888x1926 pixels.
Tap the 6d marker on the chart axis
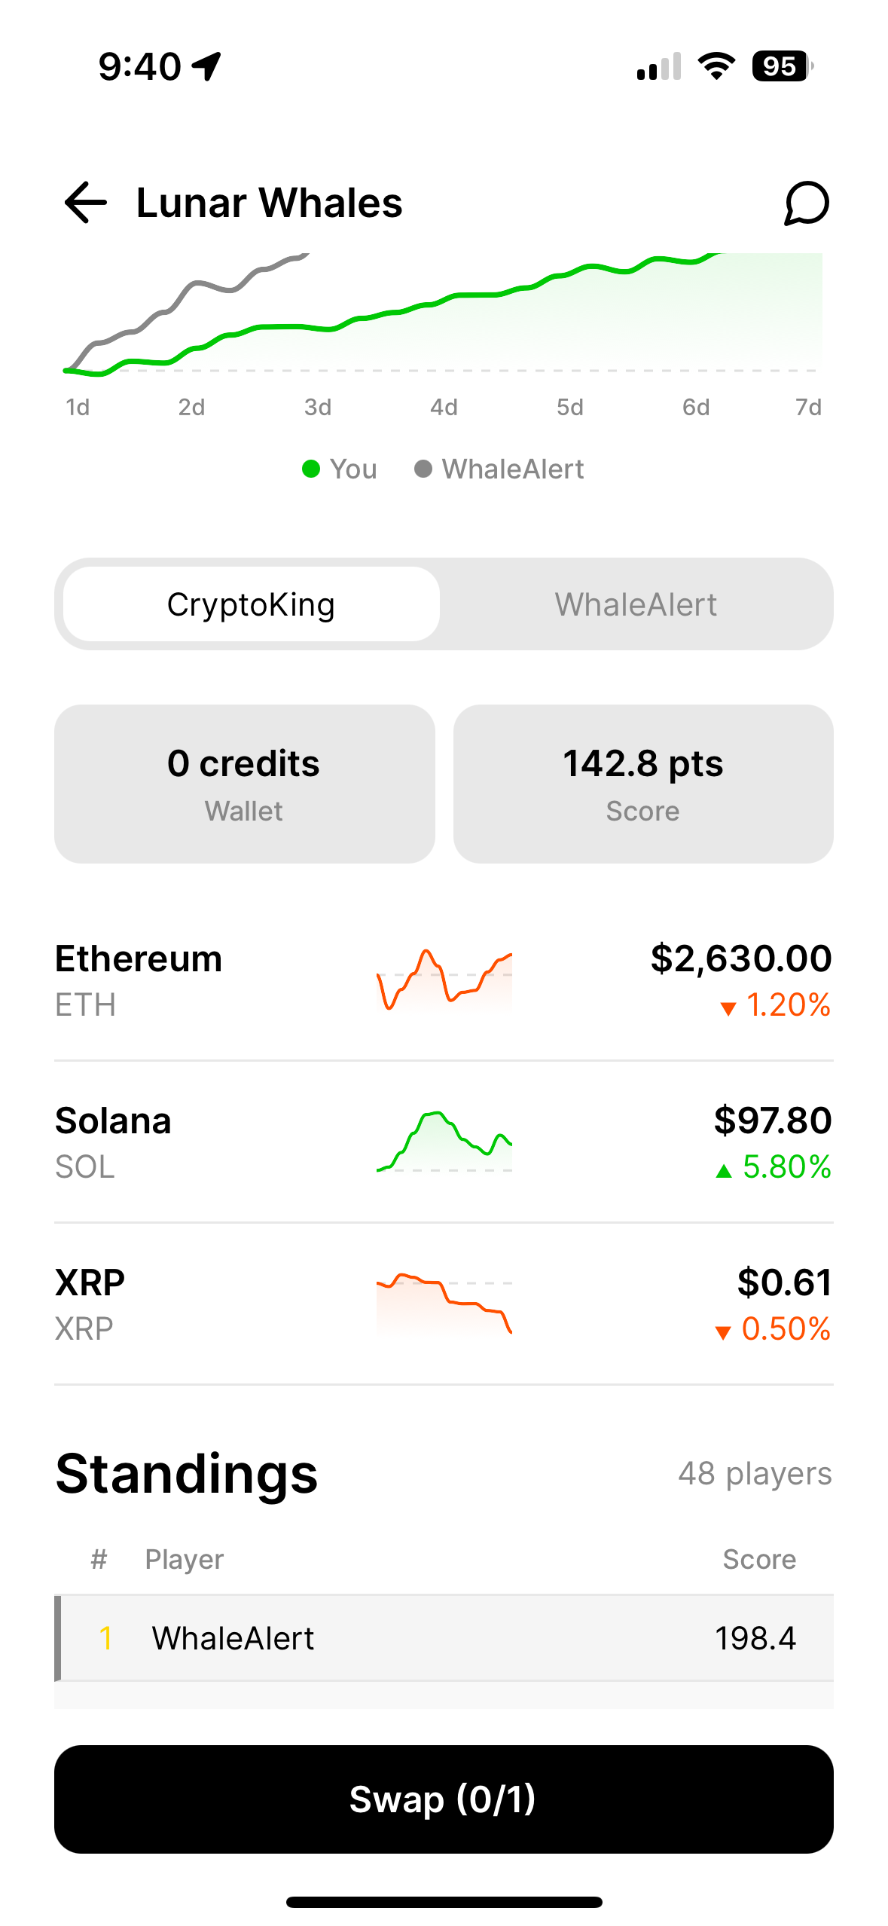[x=695, y=408]
